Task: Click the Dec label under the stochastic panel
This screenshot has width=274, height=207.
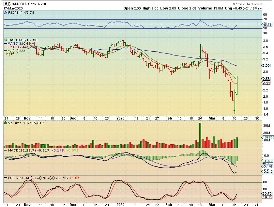Action: point(73,205)
